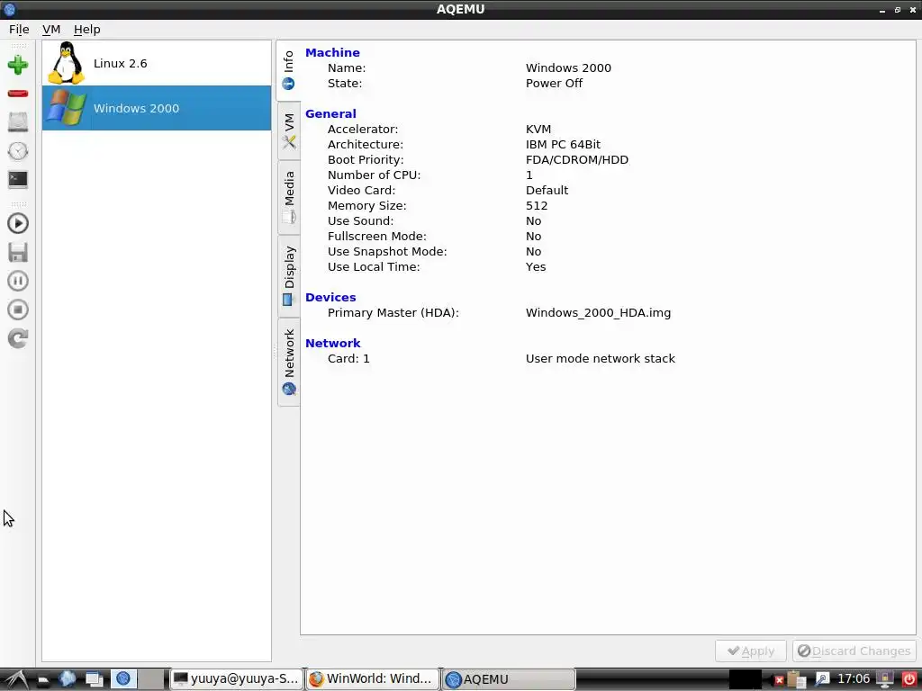Stop the VM with the stop button
The height and width of the screenshot is (691, 922).
click(x=18, y=310)
